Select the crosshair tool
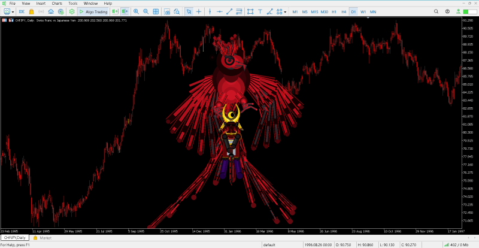Viewport: 479px width, 248px height. point(199,11)
